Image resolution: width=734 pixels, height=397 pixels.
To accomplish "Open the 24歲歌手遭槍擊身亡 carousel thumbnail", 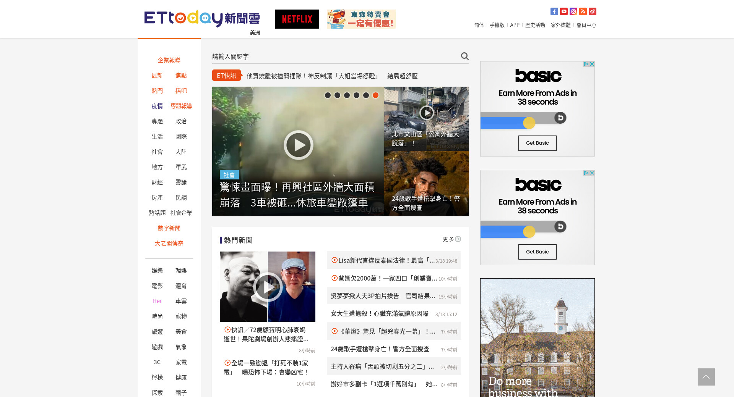I will (426, 184).
